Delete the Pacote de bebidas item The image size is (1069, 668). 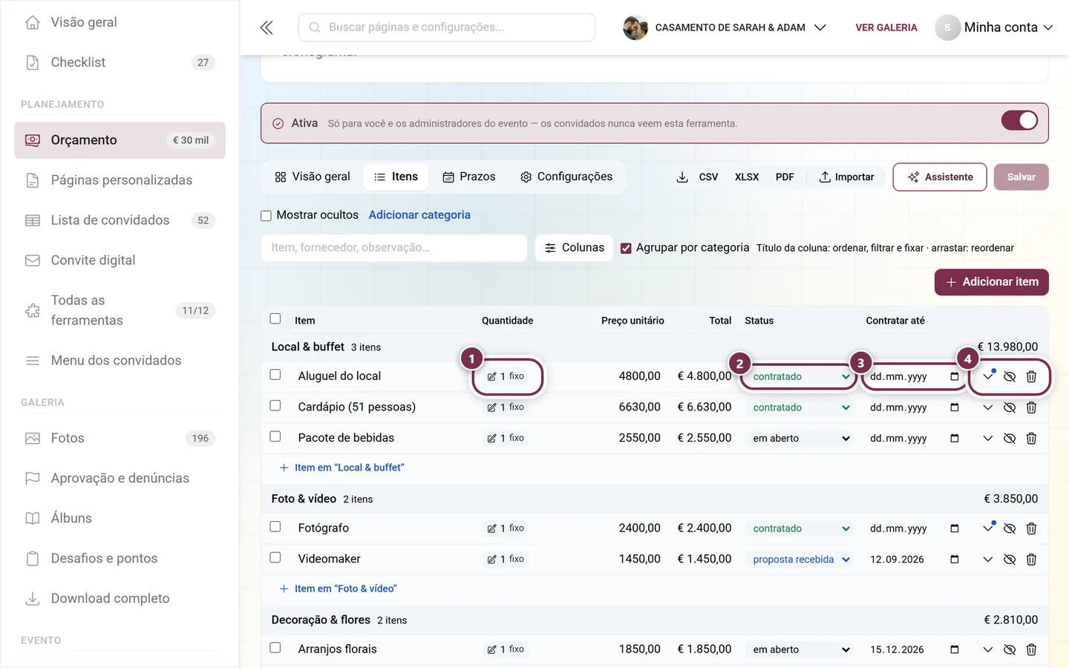click(1031, 439)
